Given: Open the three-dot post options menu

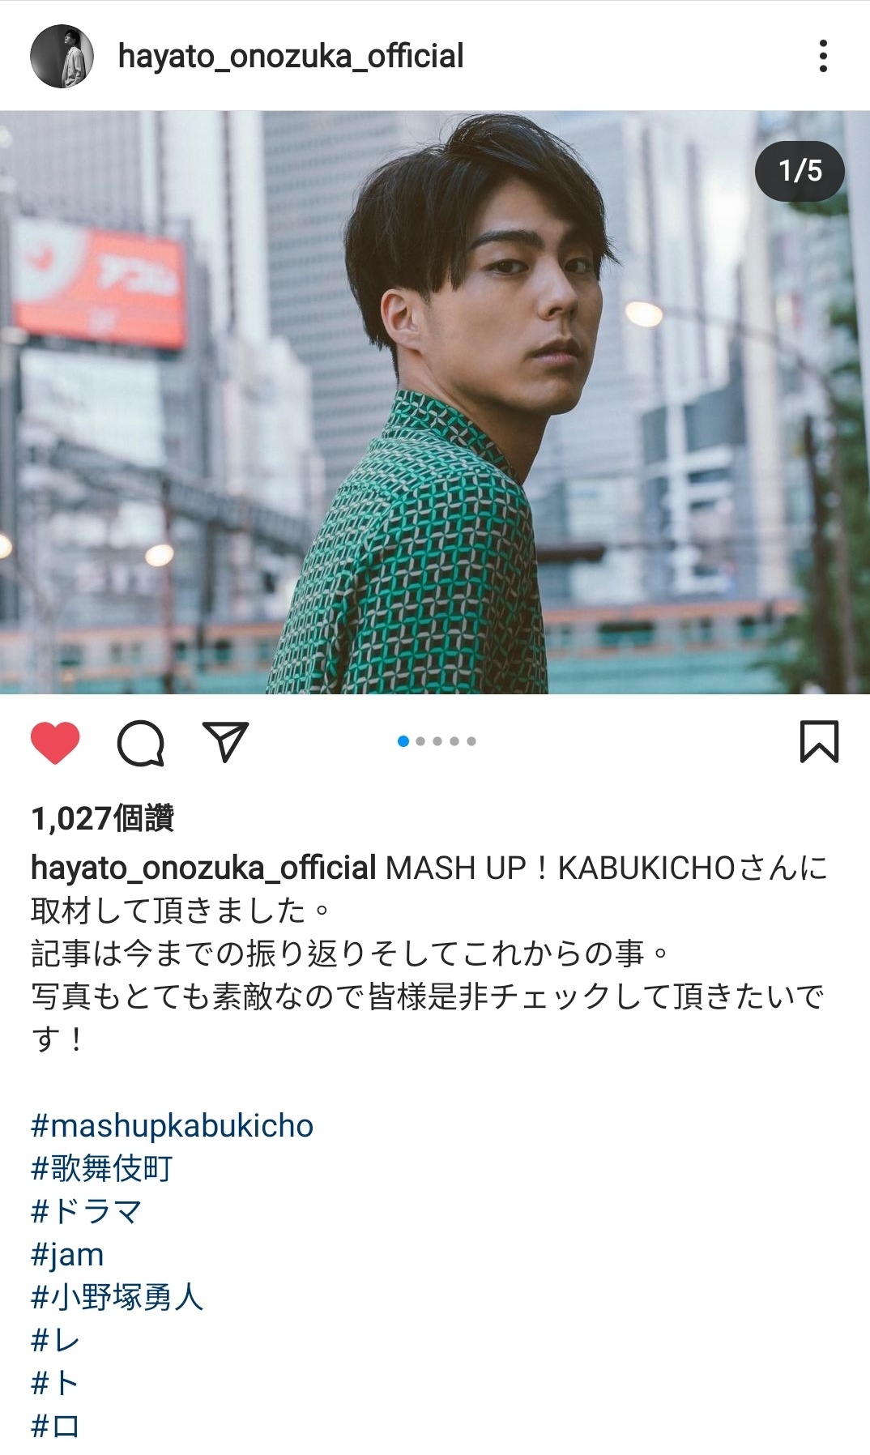Looking at the screenshot, I should [x=823, y=56].
